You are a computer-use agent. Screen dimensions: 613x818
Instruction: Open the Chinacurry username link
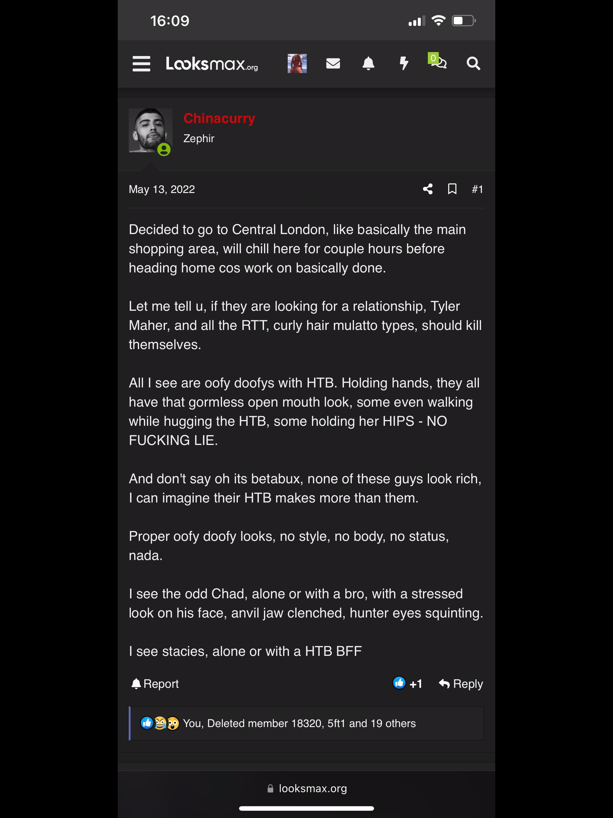click(219, 118)
